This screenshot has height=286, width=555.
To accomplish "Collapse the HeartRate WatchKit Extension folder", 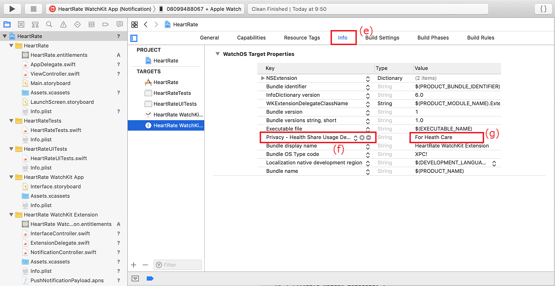I will (12, 215).
